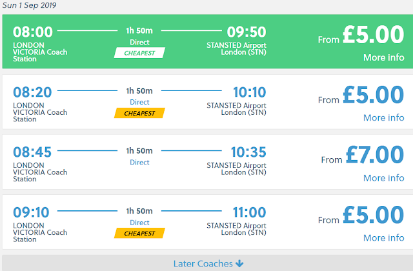This screenshot has width=413, height=271.
Task: Click the 11:00 arrival time
Action: (248, 212)
